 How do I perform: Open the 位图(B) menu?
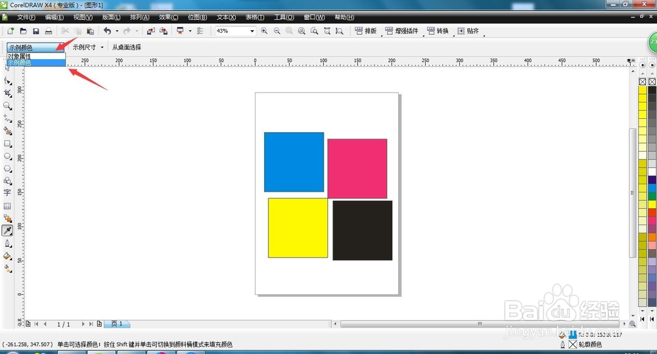click(197, 17)
